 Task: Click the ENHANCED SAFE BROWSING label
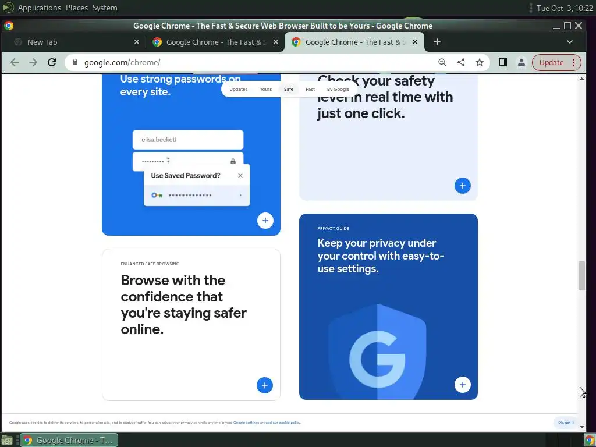(x=150, y=264)
